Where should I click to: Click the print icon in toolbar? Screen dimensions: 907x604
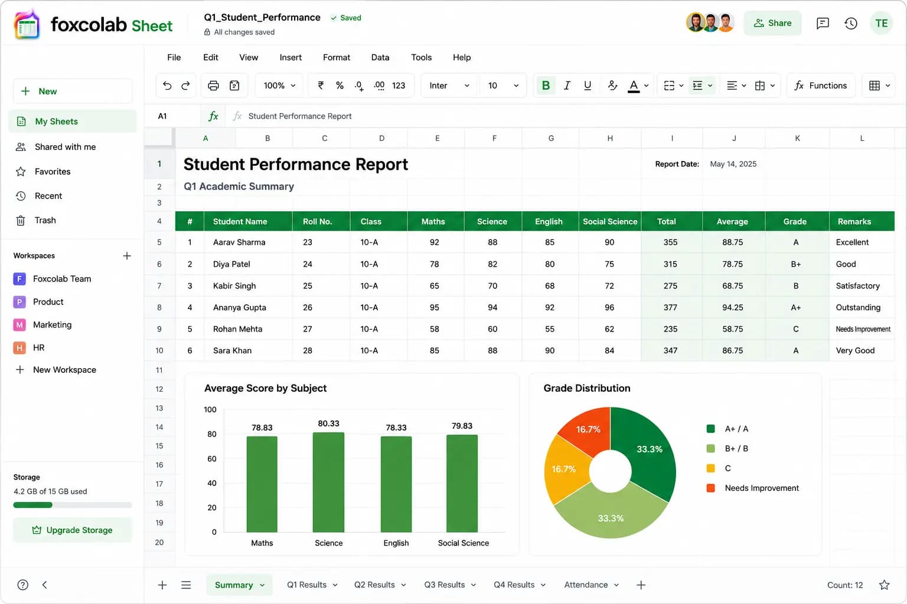pyautogui.click(x=213, y=86)
